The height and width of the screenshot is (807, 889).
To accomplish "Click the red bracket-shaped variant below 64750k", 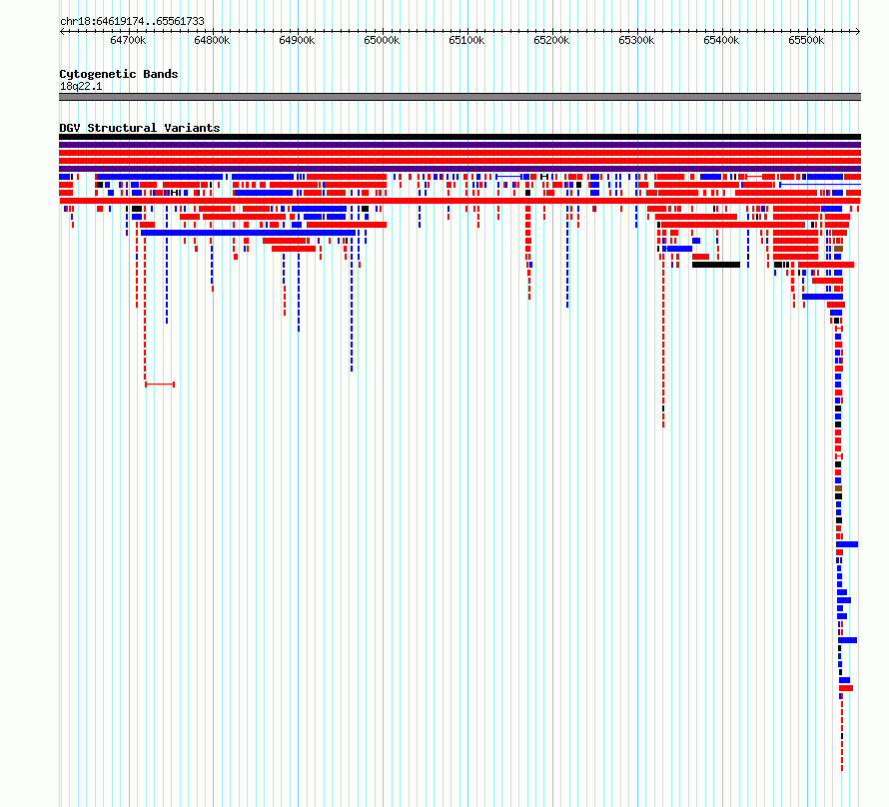I will coord(160,385).
